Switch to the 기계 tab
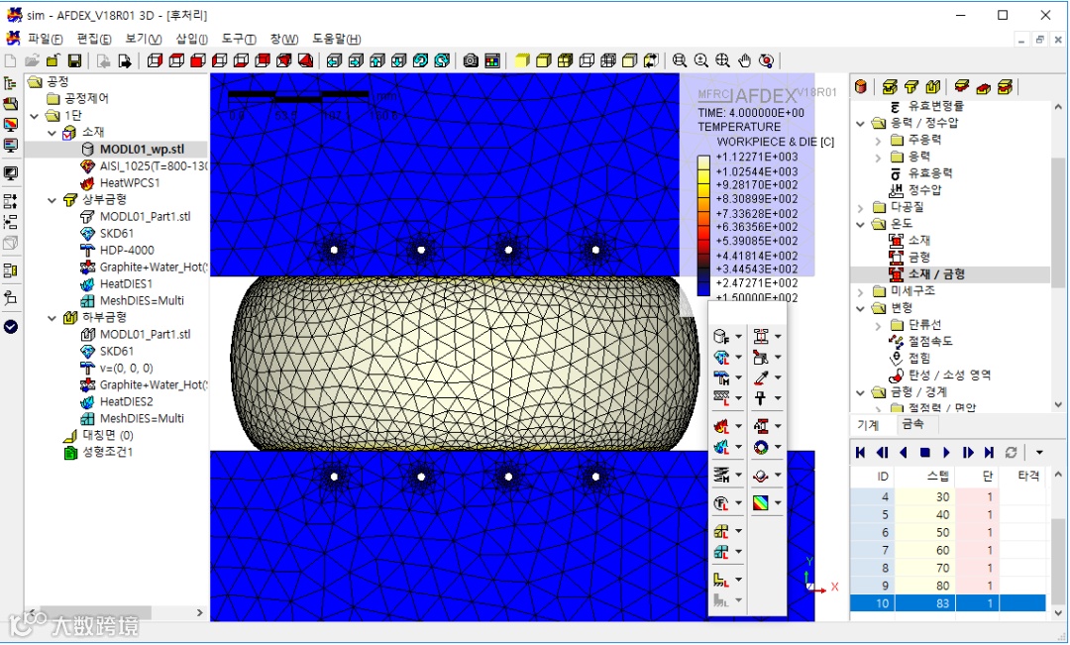 point(868,425)
